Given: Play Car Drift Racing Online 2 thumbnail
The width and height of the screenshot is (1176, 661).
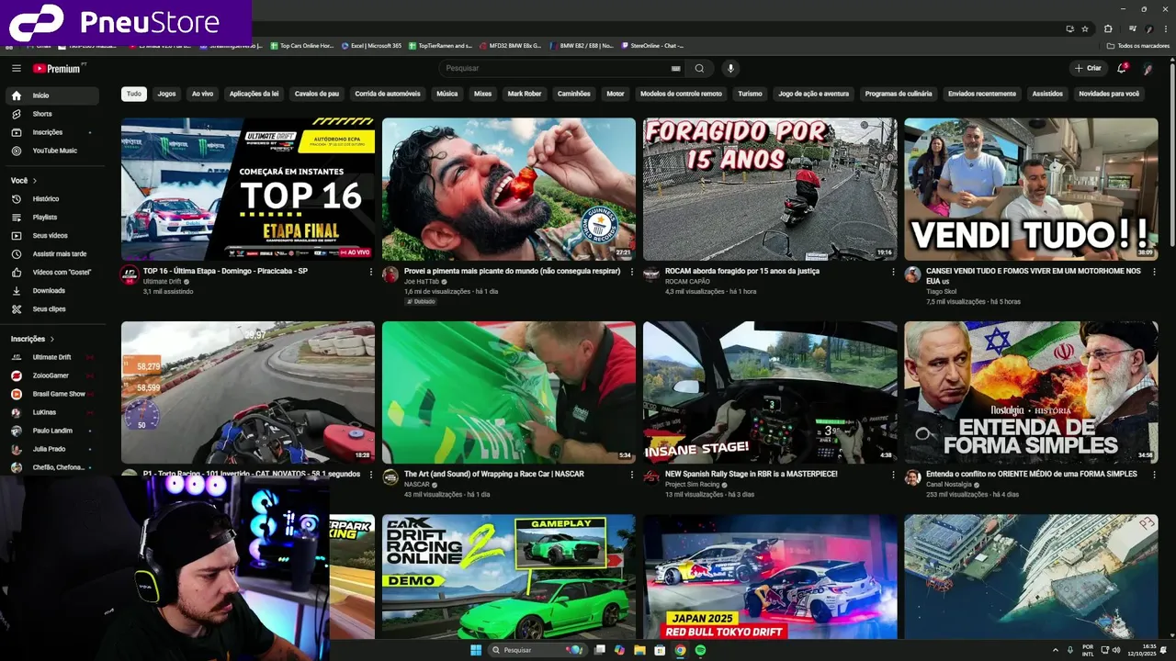Looking at the screenshot, I should tap(509, 577).
